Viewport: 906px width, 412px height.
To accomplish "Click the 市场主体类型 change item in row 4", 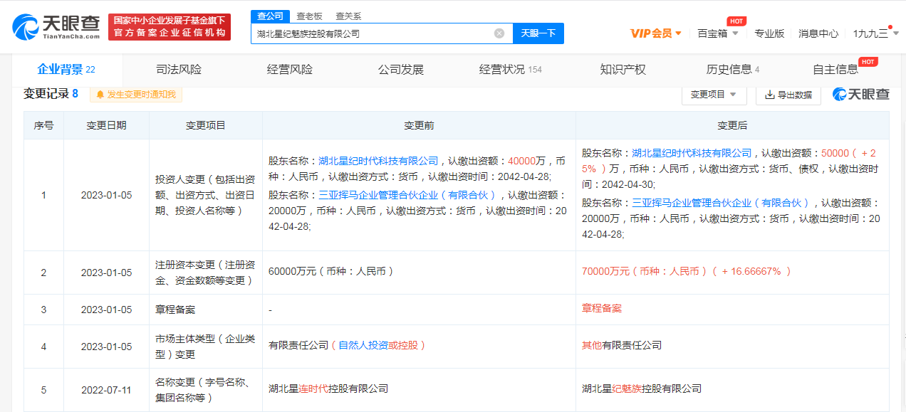I will [205, 347].
